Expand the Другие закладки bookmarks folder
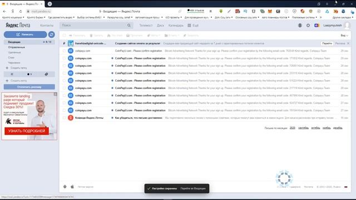This screenshot has width=356, height=200. pyautogui.click(x=343, y=17)
